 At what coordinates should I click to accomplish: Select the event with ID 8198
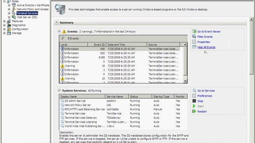tap(120, 57)
